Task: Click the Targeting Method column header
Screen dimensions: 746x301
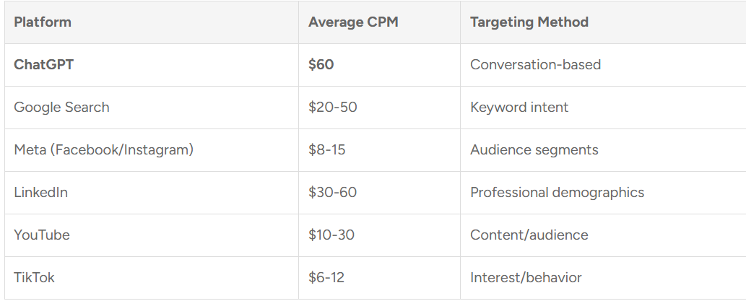Action: (529, 22)
